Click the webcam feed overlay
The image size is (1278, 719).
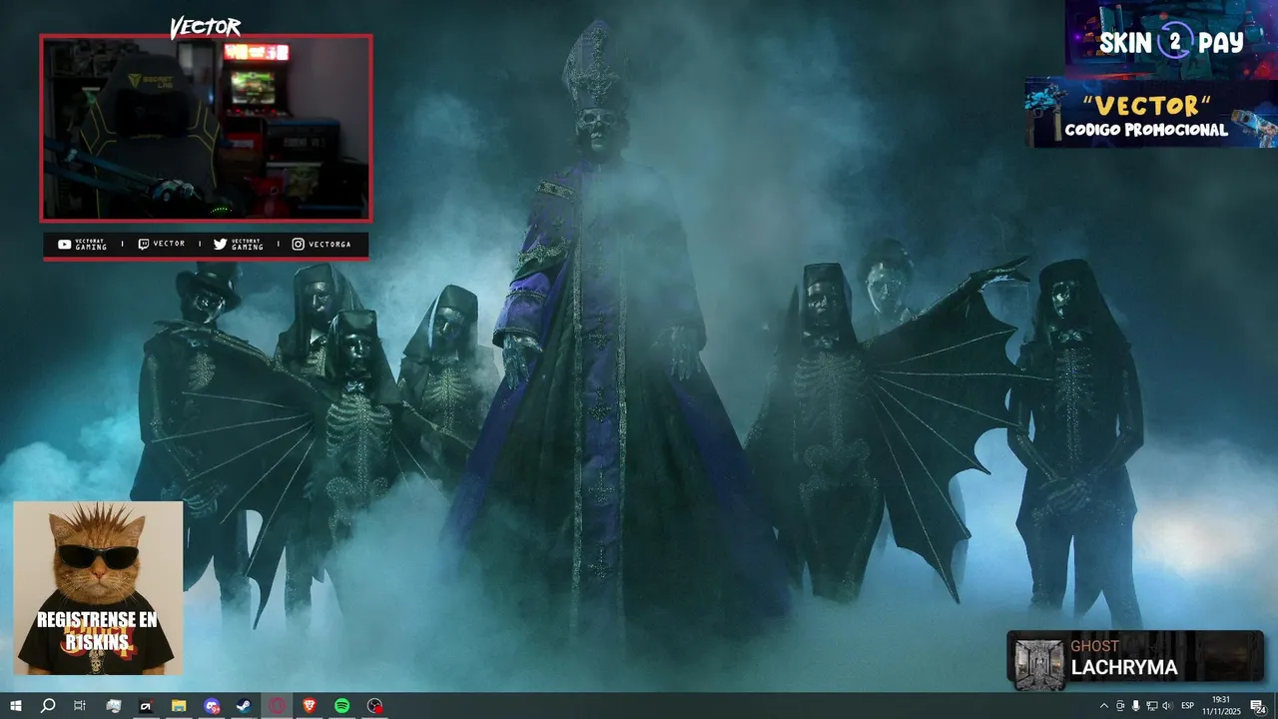tap(206, 128)
